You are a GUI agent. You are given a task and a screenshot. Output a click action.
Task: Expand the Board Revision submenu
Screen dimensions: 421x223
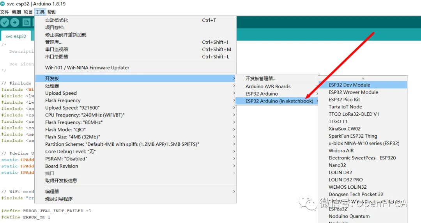pos(136,166)
